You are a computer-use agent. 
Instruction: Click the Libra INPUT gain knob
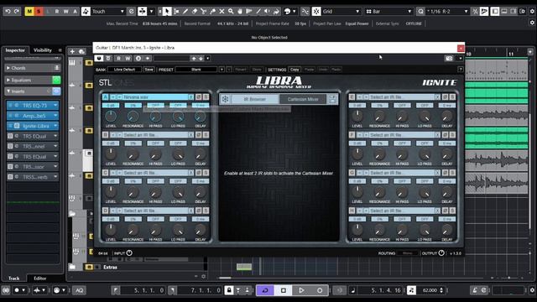pyautogui.click(x=129, y=253)
